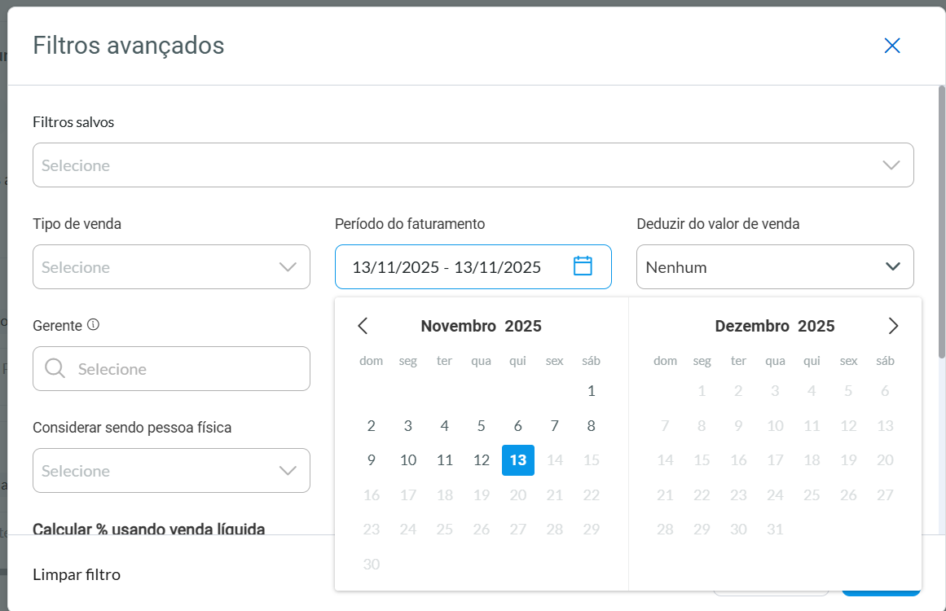Click Calcular % usando venda líquida label
The height and width of the screenshot is (611, 946).
tap(148, 530)
